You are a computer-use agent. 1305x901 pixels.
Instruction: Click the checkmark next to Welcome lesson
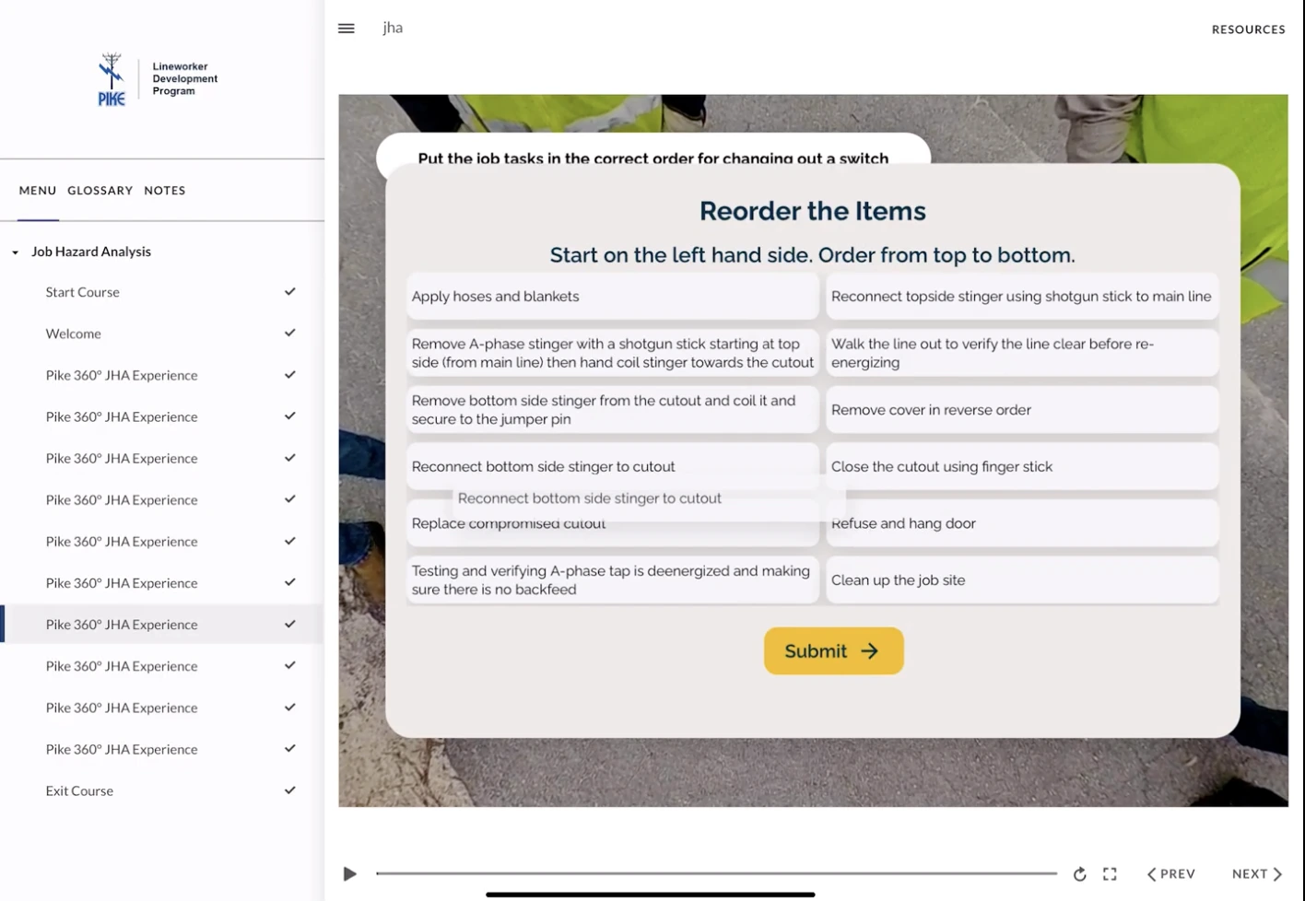[289, 333]
